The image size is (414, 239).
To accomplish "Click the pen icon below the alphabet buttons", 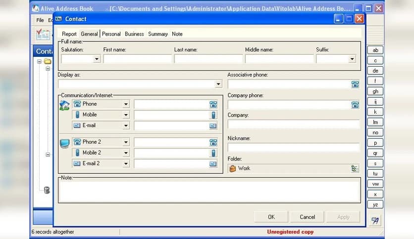I will [375, 220].
